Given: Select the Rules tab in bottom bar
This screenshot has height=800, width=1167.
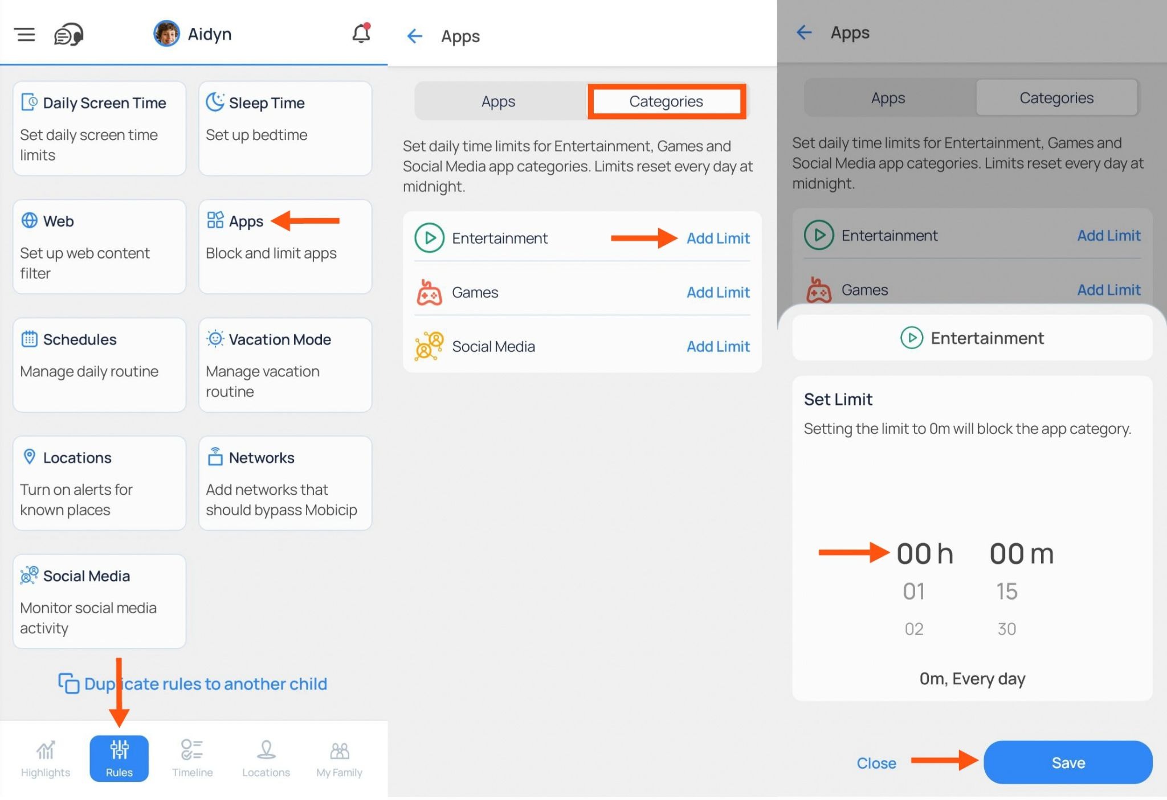Looking at the screenshot, I should tap(119, 758).
